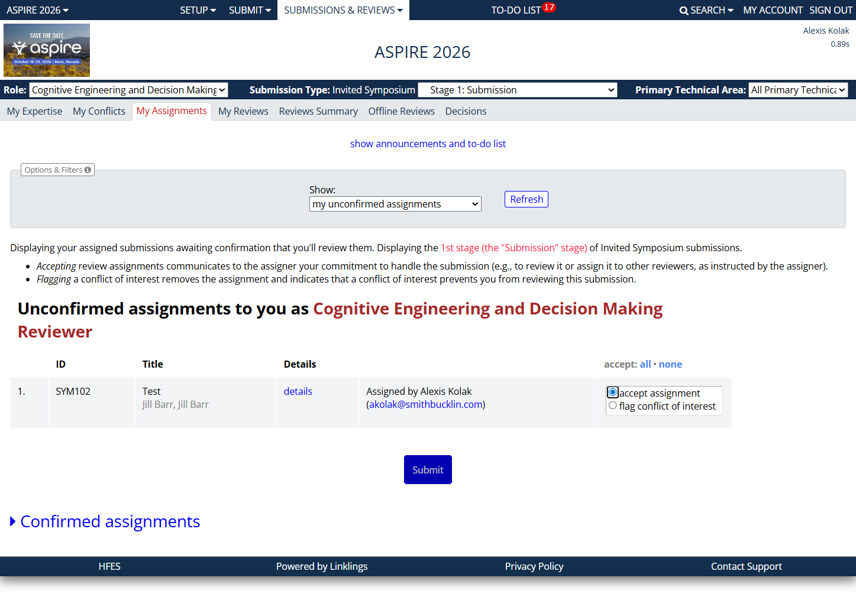Open the Decisions tab
856x610 pixels.
coord(466,111)
